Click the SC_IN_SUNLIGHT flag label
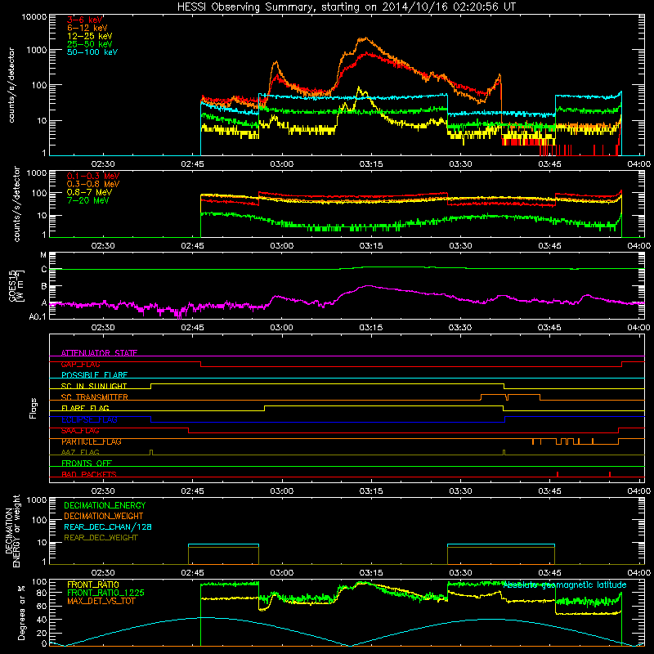The width and height of the screenshot is (654, 654). click(x=94, y=386)
